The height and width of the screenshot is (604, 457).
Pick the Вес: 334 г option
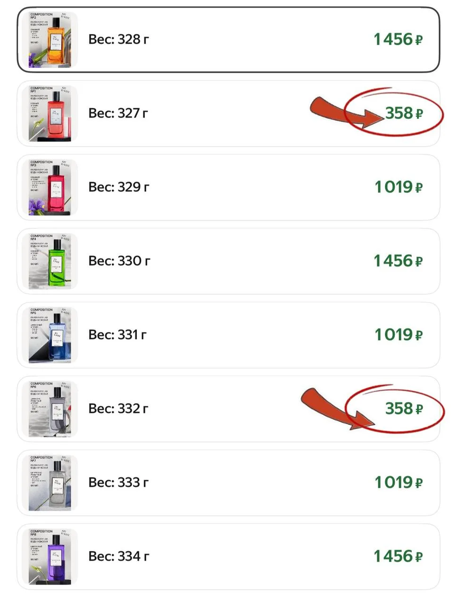pyautogui.click(x=119, y=556)
